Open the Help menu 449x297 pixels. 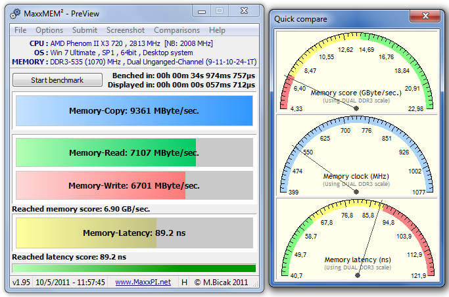click(217, 30)
